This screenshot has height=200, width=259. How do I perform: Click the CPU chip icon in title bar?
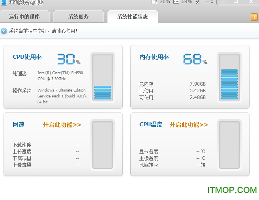[x=154, y=2]
